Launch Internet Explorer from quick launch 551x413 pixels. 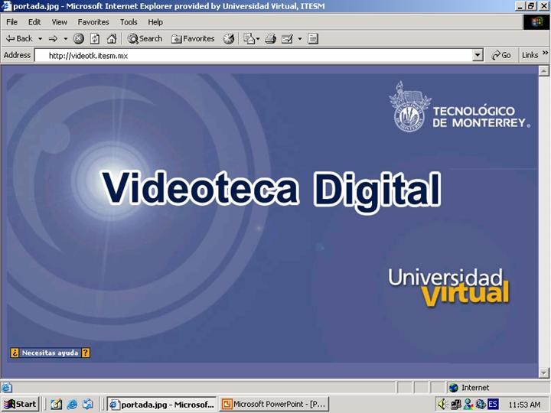[72, 405]
